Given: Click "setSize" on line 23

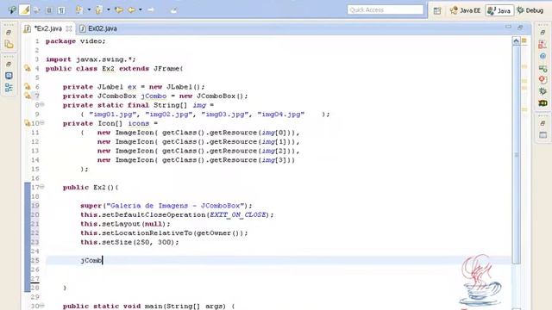Looking at the screenshot, I should [x=117, y=242].
